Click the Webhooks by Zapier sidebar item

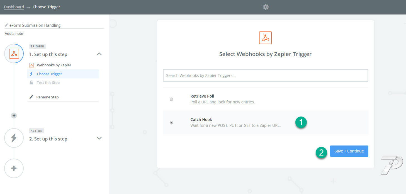coord(54,65)
